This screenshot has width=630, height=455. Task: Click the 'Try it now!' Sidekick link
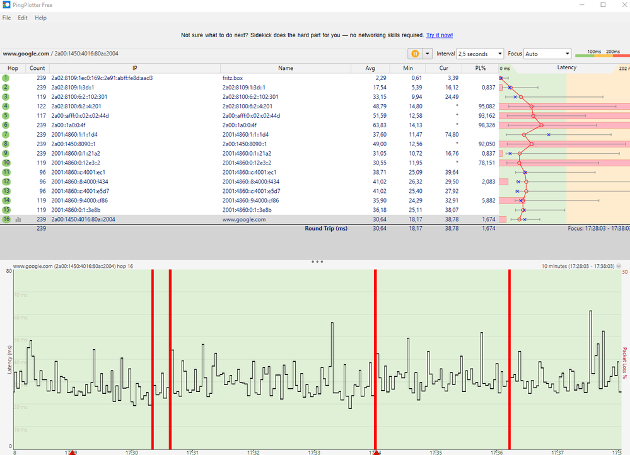point(440,35)
